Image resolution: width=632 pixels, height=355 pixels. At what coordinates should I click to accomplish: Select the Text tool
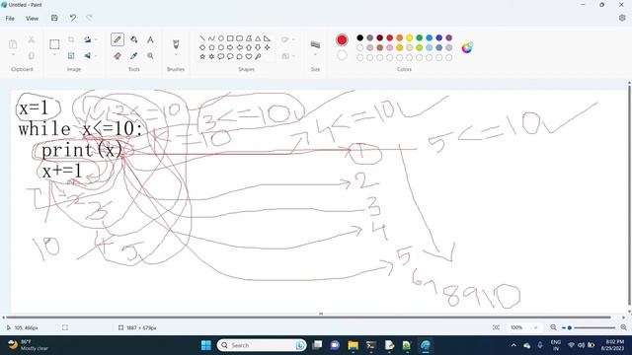coord(150,39)
